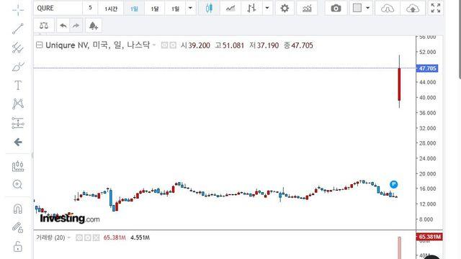The height and width of the screenshot is (259, 461).
Task: Select the zoom in tool
Action: [17, 184]
